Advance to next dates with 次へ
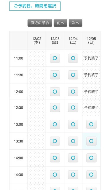The image size is (109, 190). (x=76, y=23)
